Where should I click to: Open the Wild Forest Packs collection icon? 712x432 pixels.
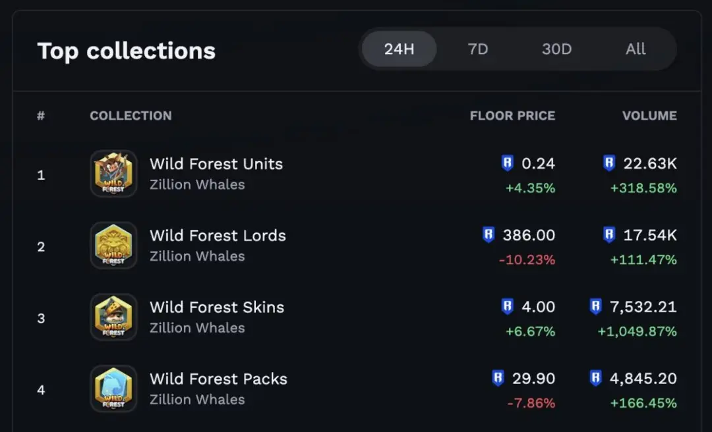click(x=113, y=389)
